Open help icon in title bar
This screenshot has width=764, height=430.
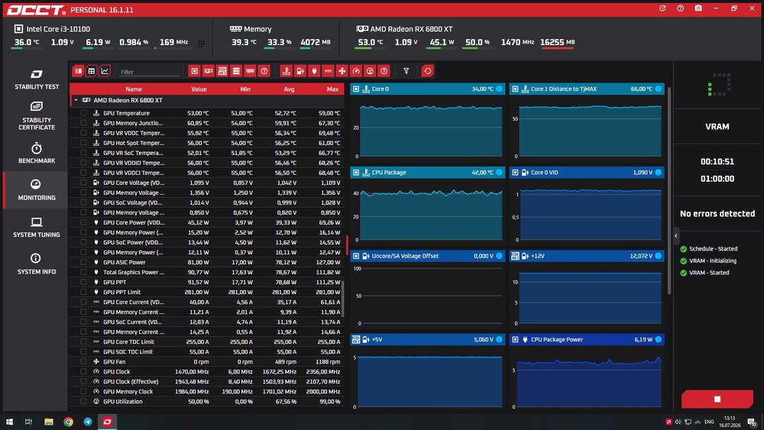click(x=680, y=8)
